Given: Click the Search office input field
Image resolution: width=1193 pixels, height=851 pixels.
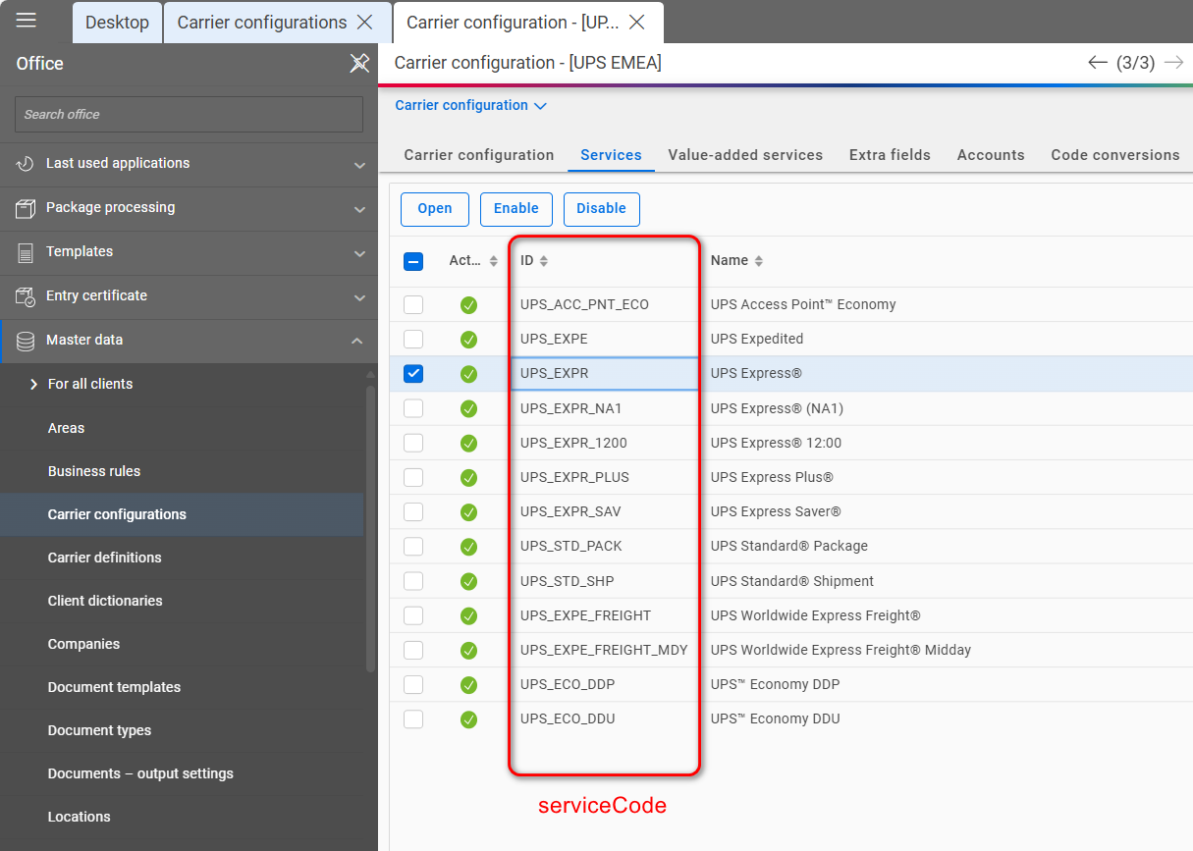Looking at the screenshot, I should [x=189, y=115].
